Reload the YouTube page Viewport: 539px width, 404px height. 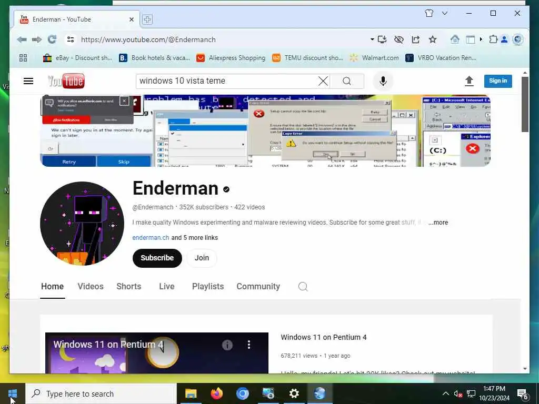(52, 39)
